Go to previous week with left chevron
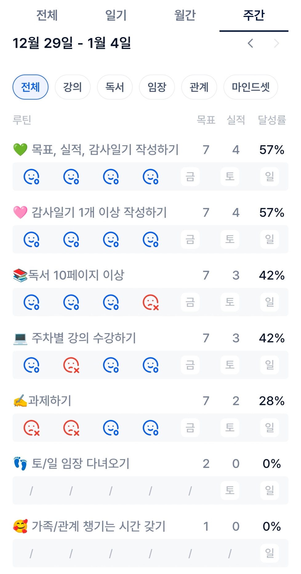This screenshot has height=574, width=301. (251, 43)
